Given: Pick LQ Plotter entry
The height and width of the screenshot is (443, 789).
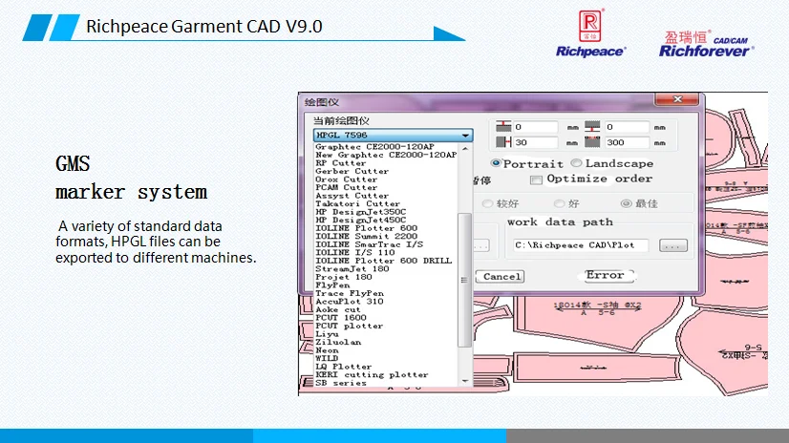Looking at the screenshot, I should pyautogui.click(x=343, y=367).
